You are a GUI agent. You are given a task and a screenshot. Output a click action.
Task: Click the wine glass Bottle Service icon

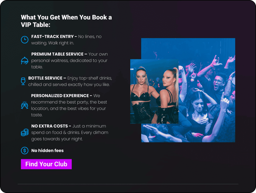23,81
